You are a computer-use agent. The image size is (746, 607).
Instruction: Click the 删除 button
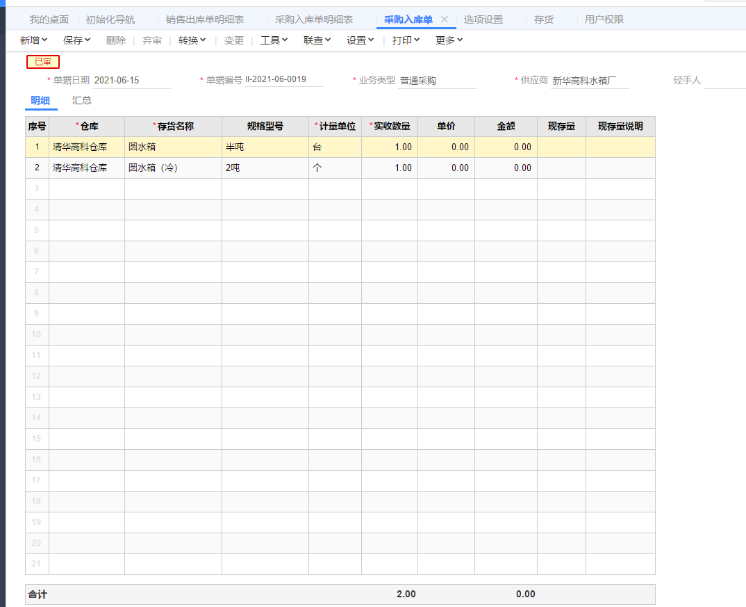pos(115,40)
